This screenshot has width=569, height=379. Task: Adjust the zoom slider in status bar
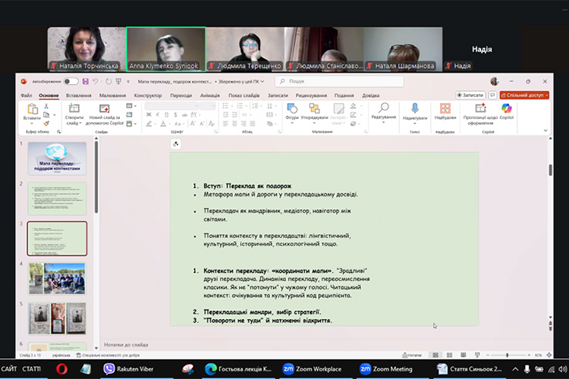[508, 355]
